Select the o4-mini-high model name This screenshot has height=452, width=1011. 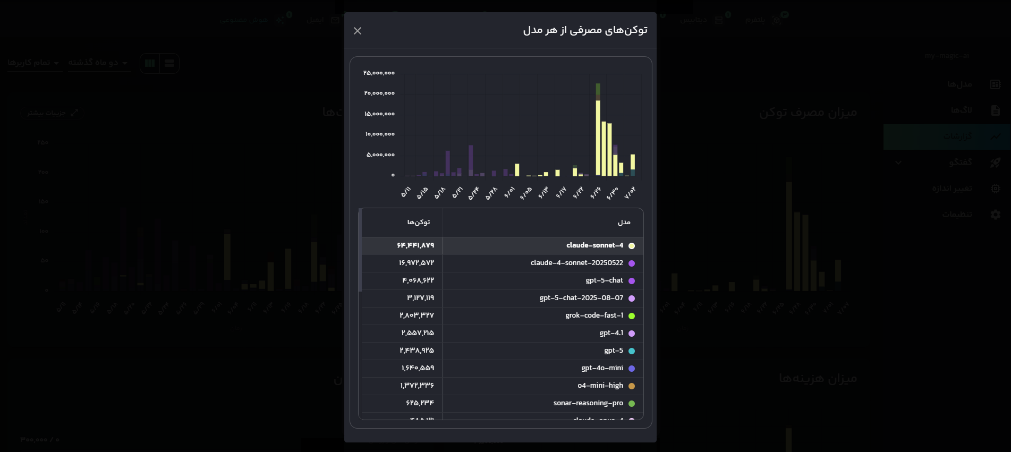point(600,386)
